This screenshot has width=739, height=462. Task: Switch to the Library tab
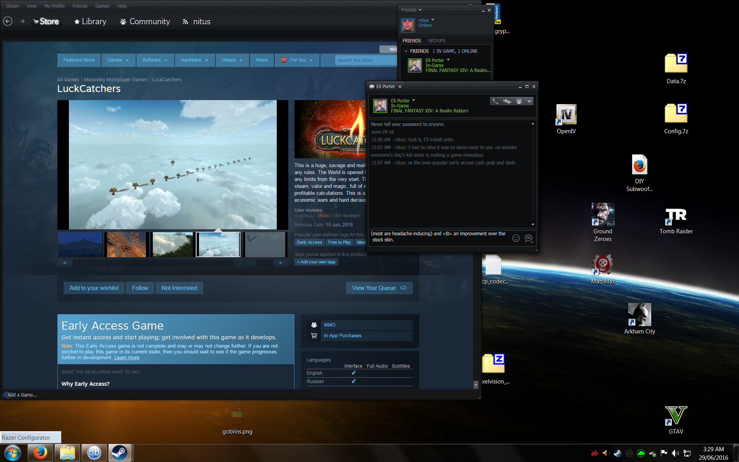pyautogui.click(x=90, y=22)
